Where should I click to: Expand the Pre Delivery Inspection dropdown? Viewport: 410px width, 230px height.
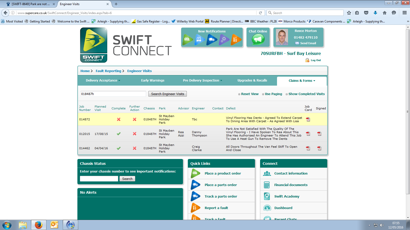(202, 80)
